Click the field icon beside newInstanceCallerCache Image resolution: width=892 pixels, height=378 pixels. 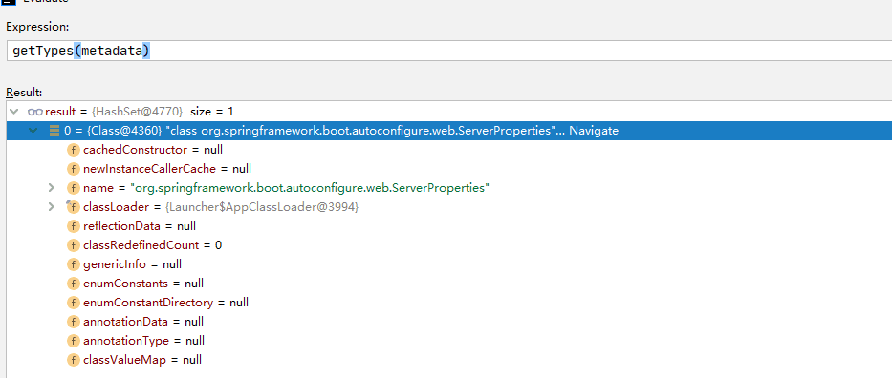pos(74,169)
